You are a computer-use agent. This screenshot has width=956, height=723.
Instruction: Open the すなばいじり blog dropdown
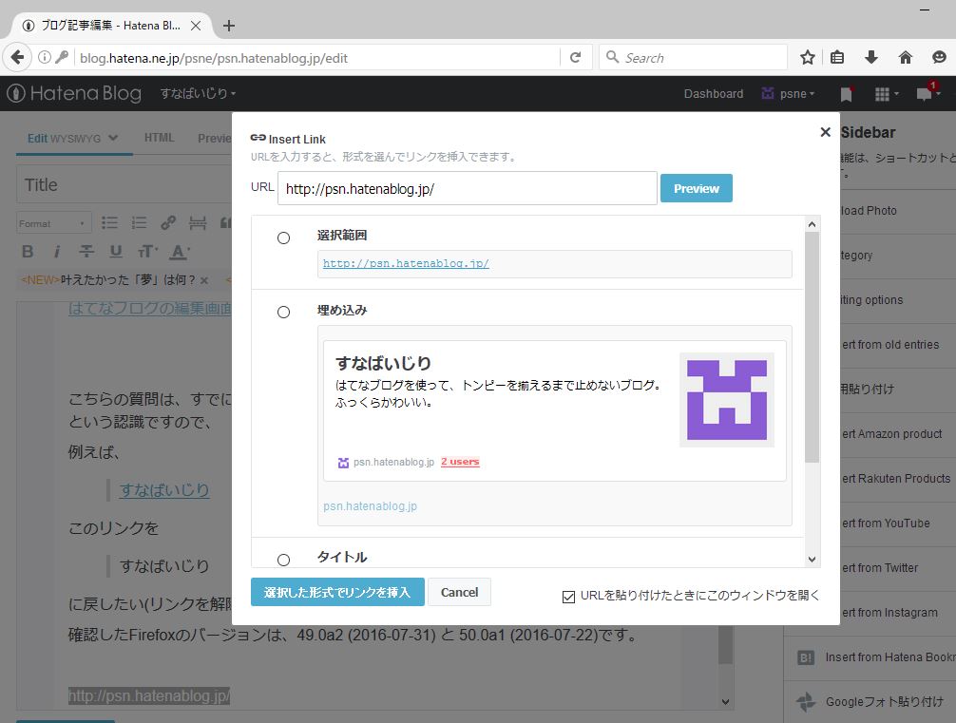click(x=198, y=93)
